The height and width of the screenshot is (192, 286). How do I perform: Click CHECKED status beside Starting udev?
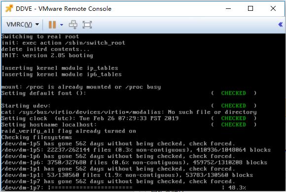point(233,106)
